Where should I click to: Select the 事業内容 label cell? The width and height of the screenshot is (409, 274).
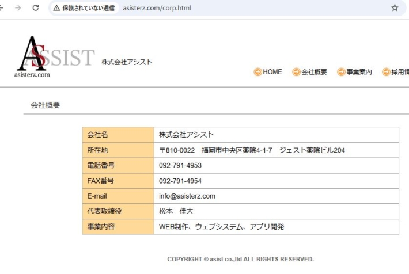tap(118, 227)
